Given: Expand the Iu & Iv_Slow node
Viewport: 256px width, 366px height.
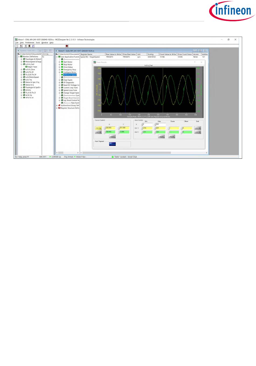Looking at the screenshot, I should (x=22, y=69).
